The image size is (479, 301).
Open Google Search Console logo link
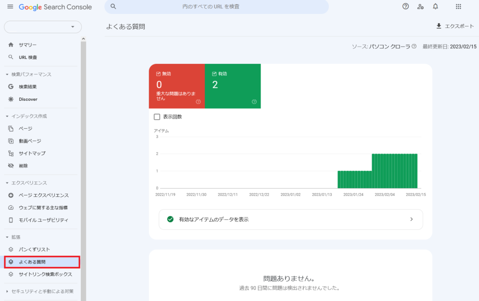pyautogui.click(x=55, y=7)
